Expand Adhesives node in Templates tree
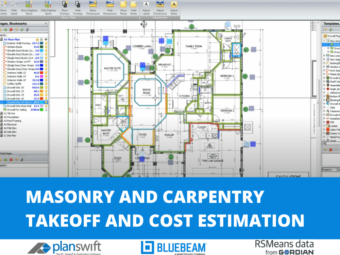The height and width of the screenshot is (255, 340). [x=324, y=92]
